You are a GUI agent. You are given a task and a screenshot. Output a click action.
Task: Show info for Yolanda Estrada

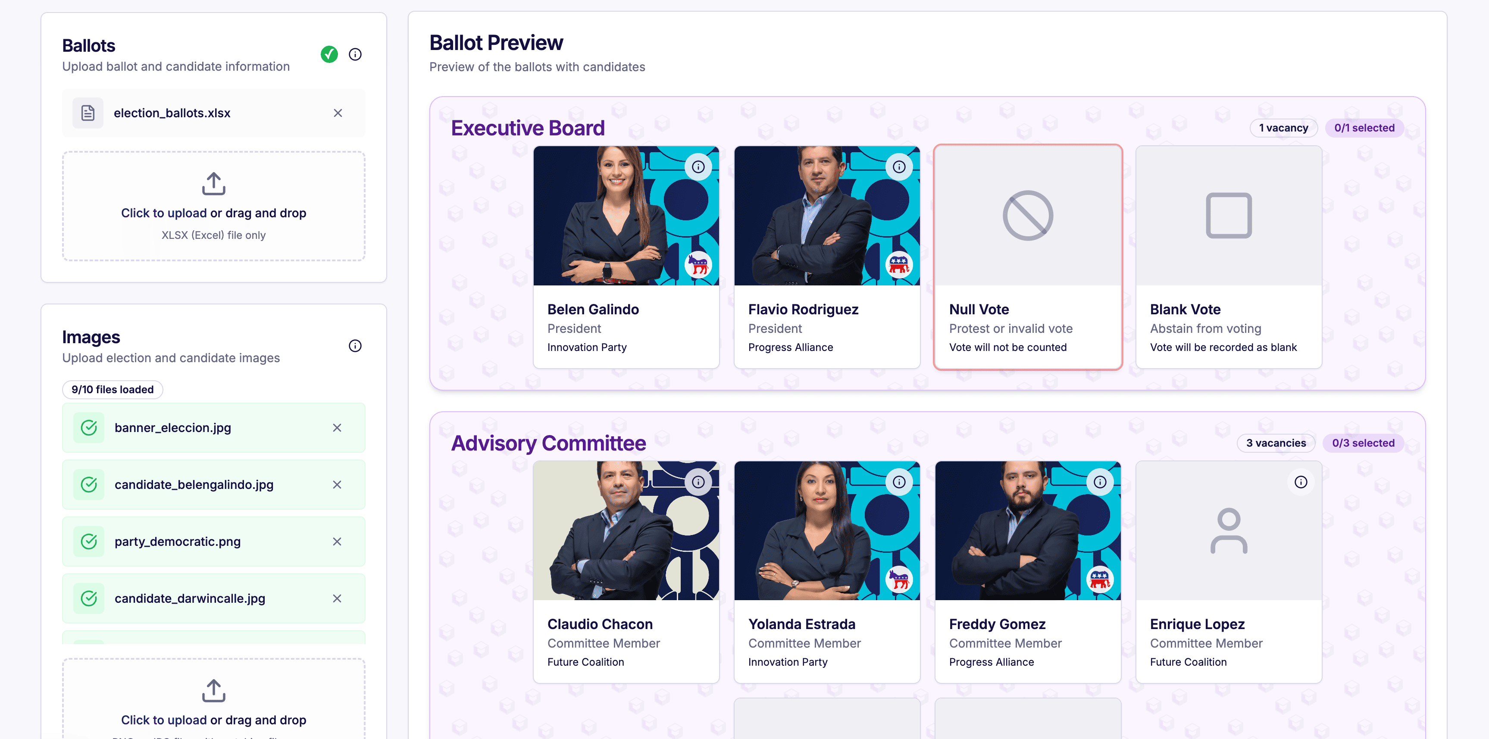pyautogui.click(x=899, y=482)
